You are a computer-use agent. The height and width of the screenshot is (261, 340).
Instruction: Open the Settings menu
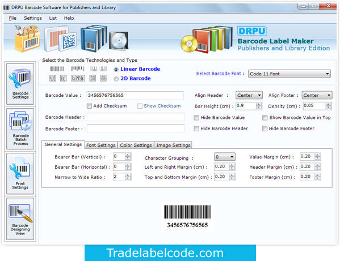[33, 18]
